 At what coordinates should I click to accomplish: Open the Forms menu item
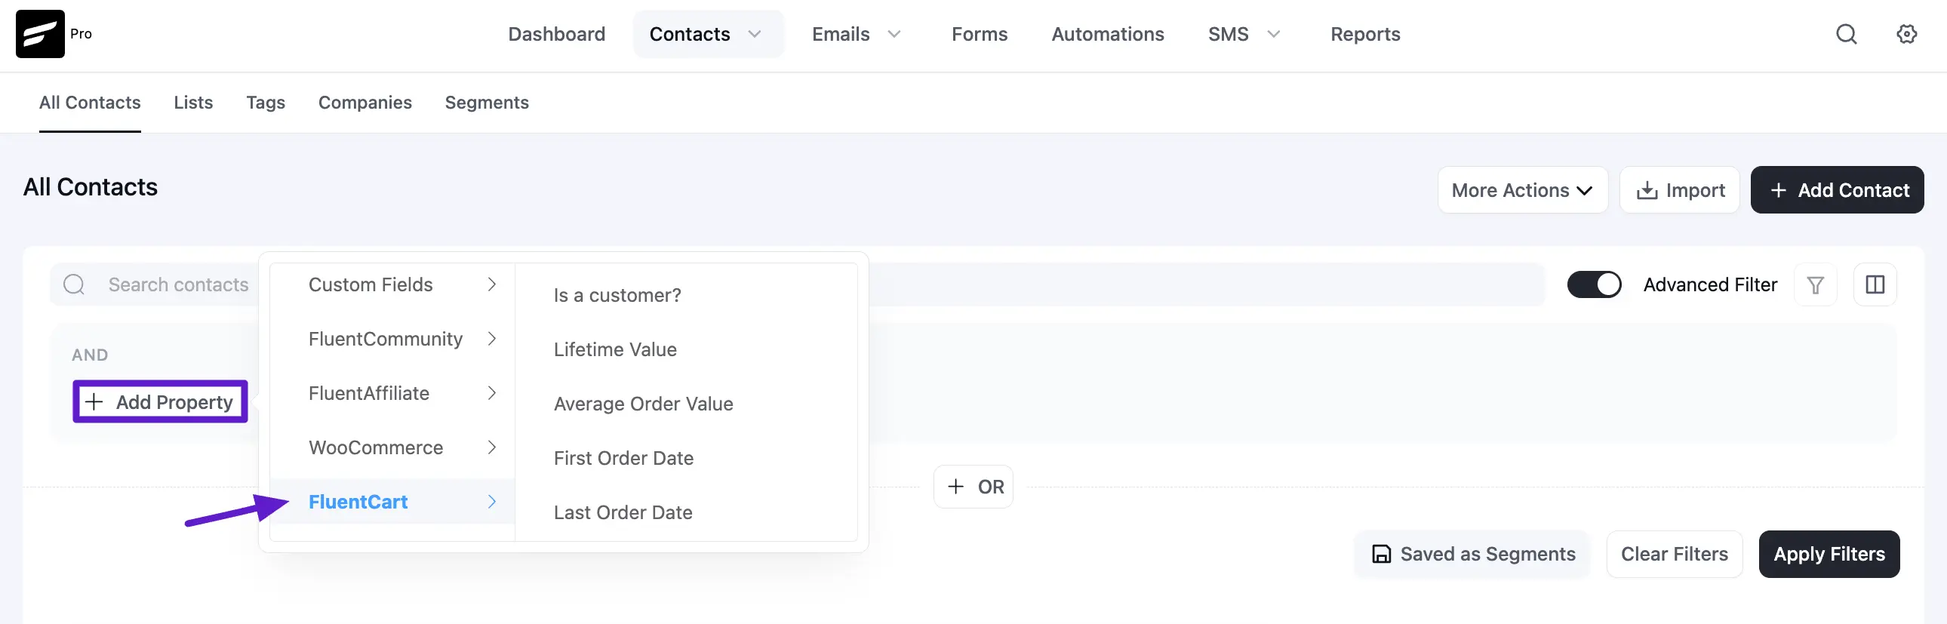tap(979, 34)
